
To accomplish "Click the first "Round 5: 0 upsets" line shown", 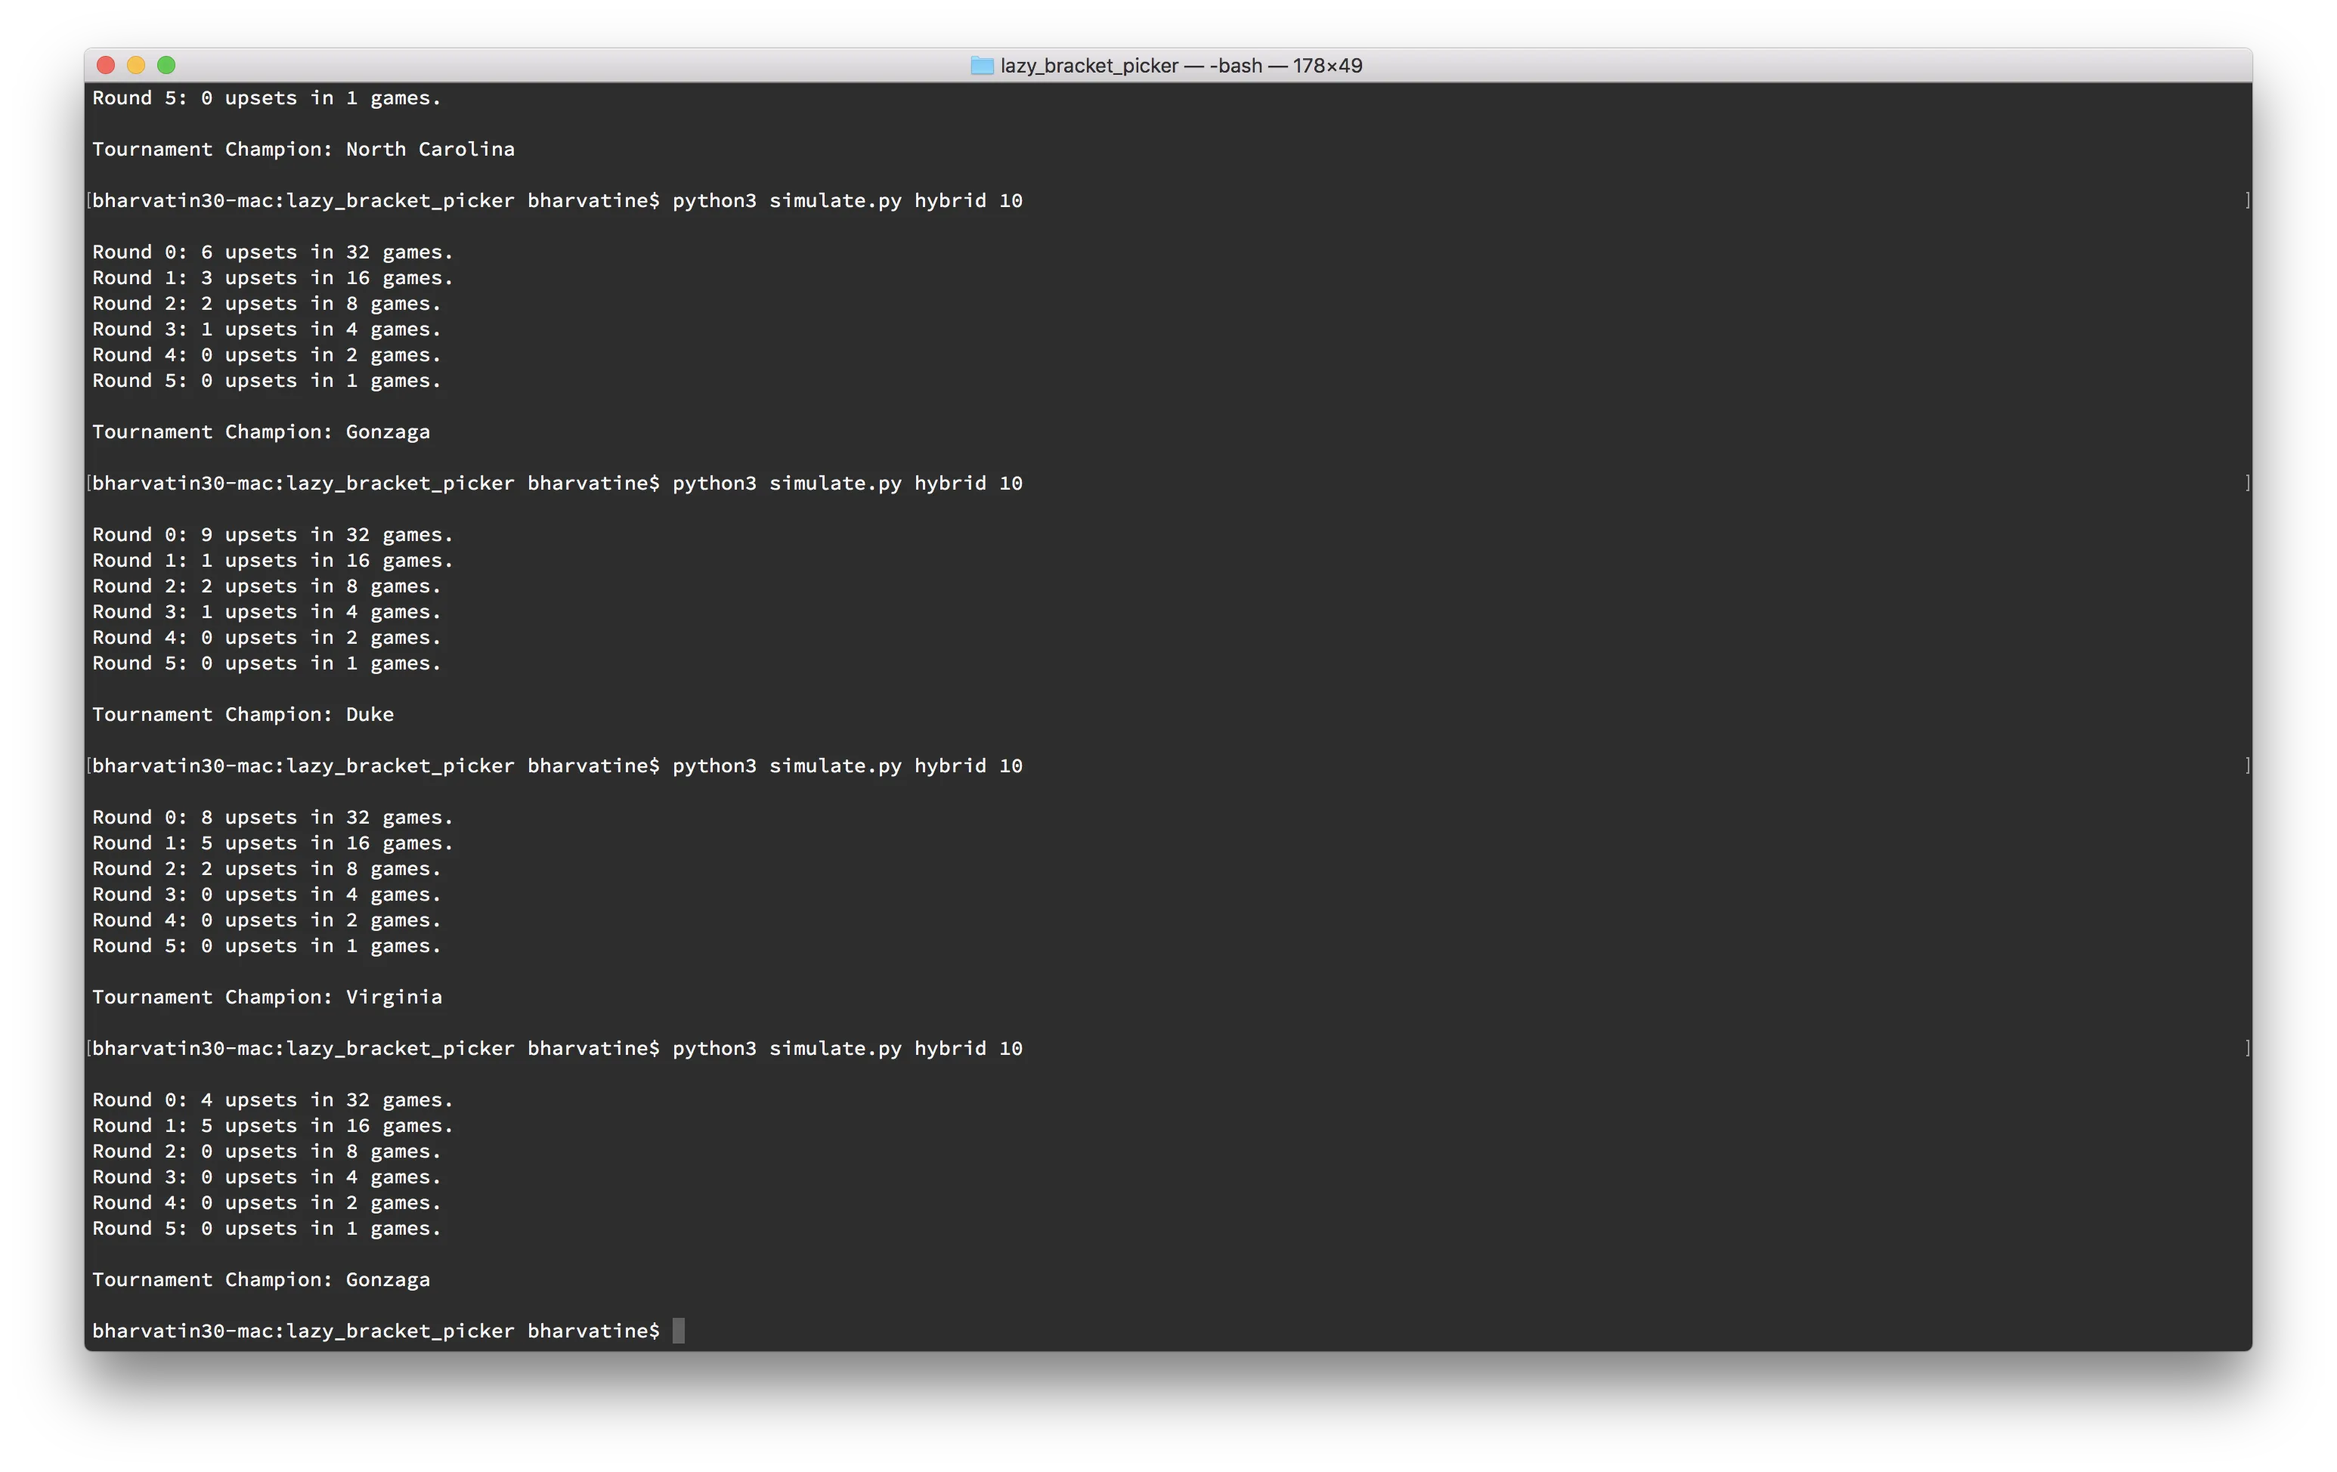I will tap(266, 98).
